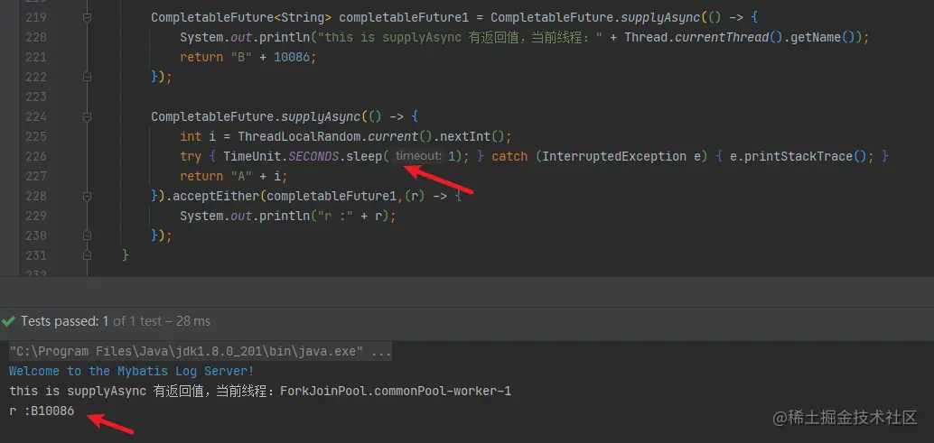Click the 'Thread.currentThread().getName()' call
Image resolution: width=934 pixels, height=443 pixels.
click(x=739, y=38)
